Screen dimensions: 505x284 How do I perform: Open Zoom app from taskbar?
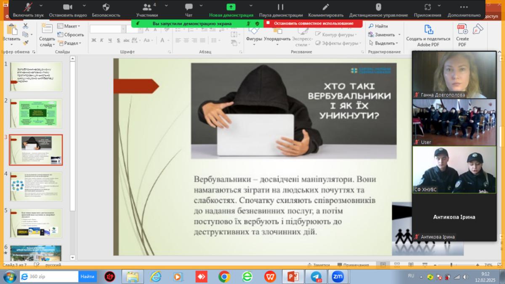click(x=338, y=276)
